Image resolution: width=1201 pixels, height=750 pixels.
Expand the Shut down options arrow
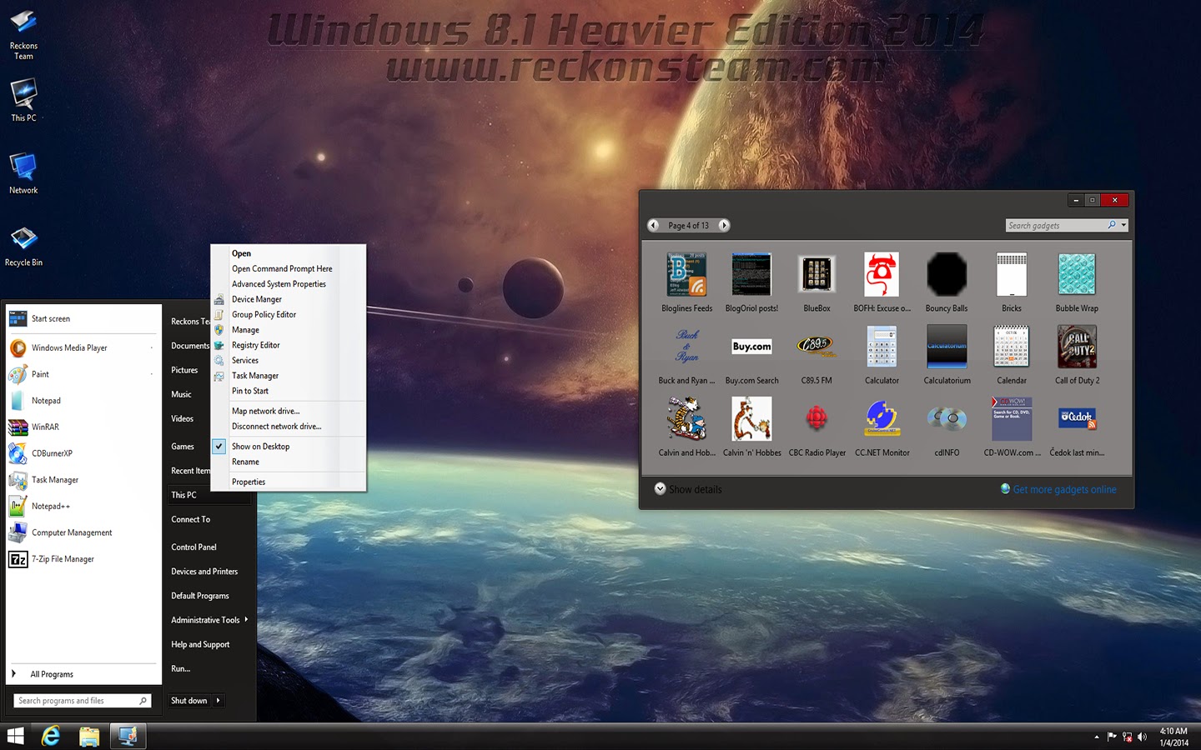[219, 700]
